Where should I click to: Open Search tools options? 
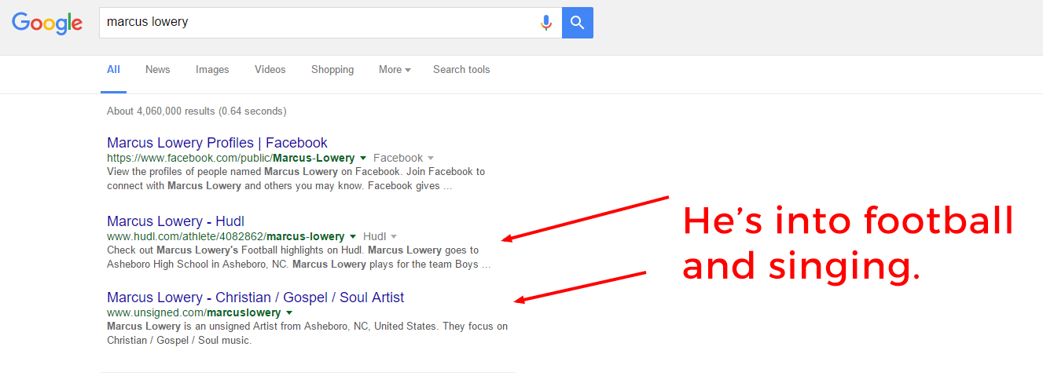461,70
